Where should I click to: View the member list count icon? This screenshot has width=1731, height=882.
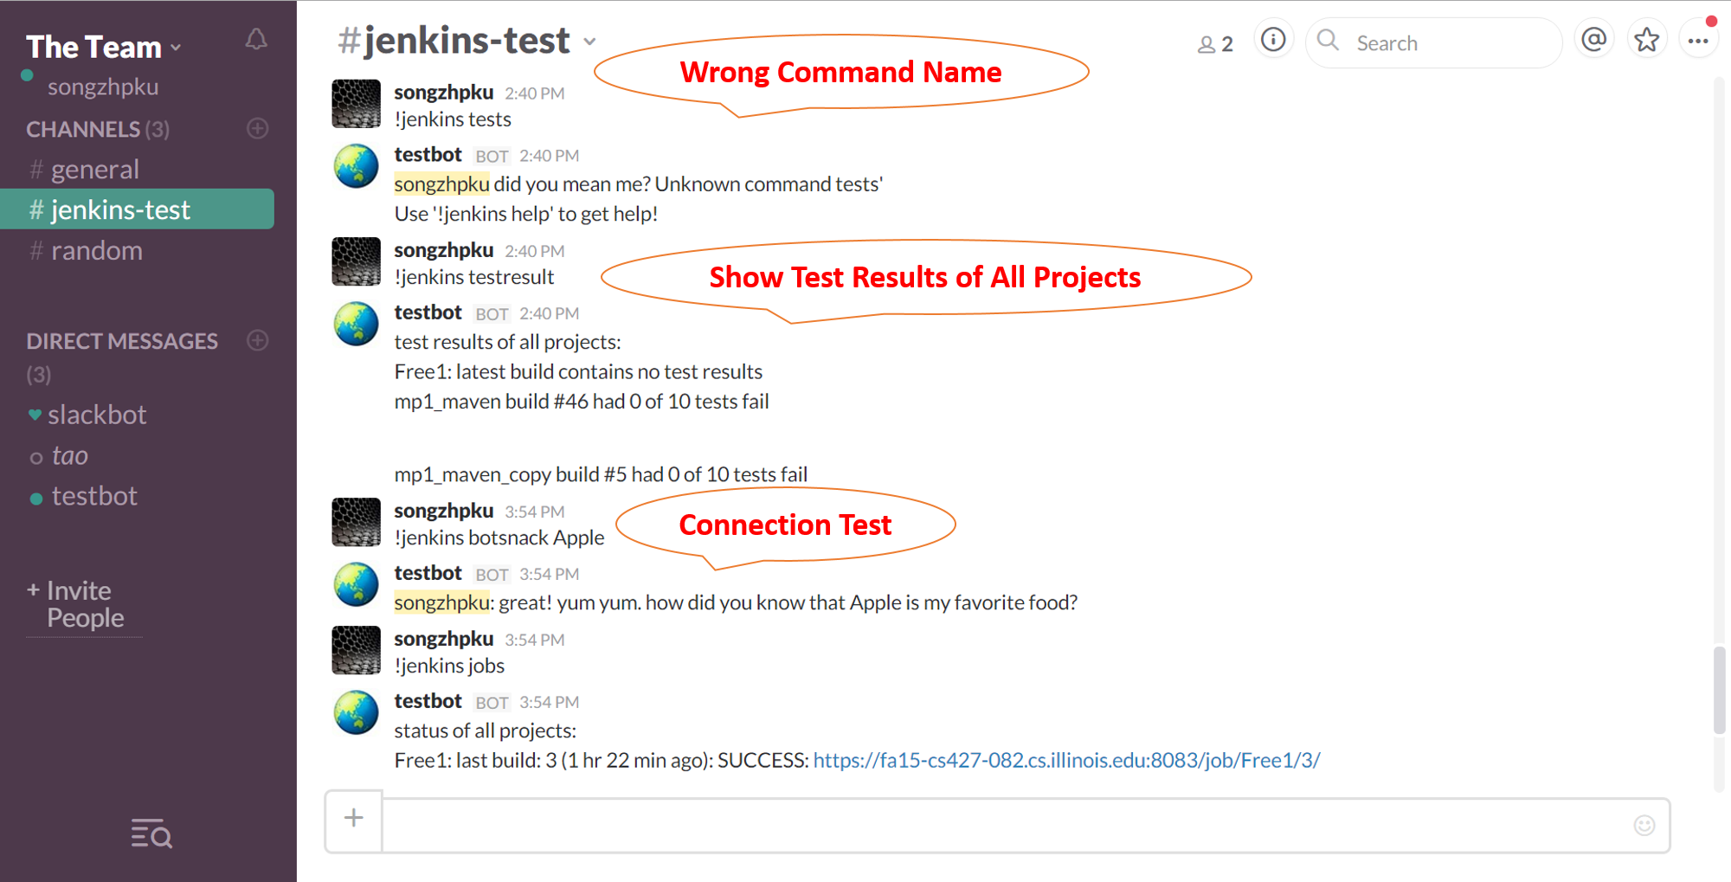coord(1215,43)
